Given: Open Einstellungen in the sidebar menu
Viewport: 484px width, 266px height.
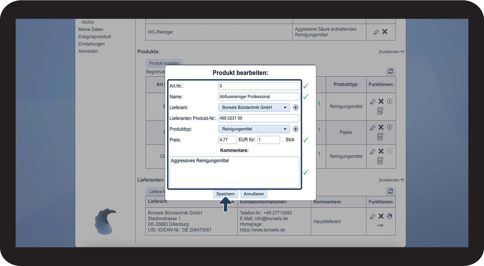Looking at the screenshot, I should [x=91, y=44].
